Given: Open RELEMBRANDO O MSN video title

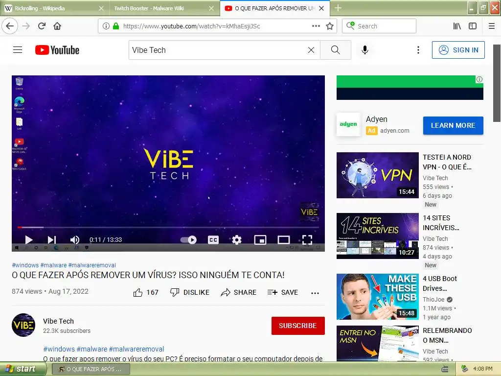Looking at the screenshot, I should click(x=447, y=335).
